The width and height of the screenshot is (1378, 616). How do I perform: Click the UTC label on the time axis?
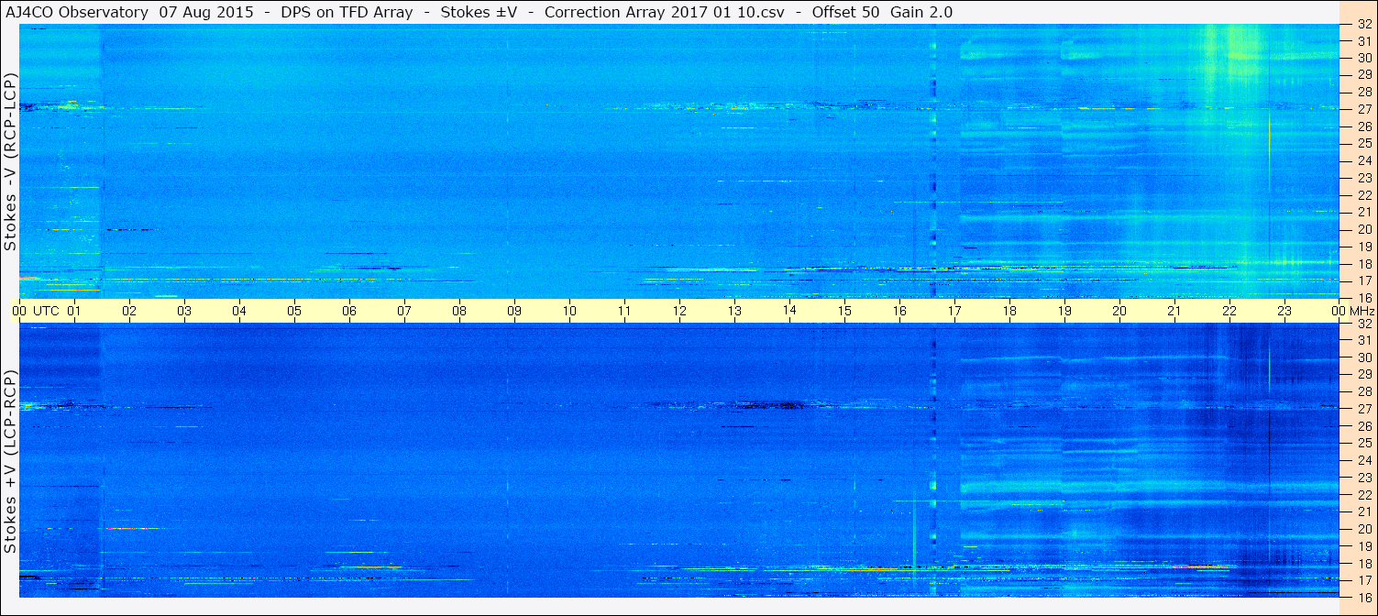click(x=46, y=311)
